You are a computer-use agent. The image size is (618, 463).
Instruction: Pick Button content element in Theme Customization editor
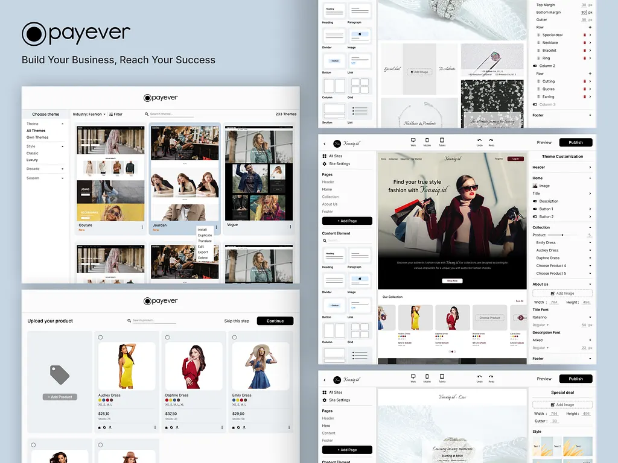coord(334,306)
